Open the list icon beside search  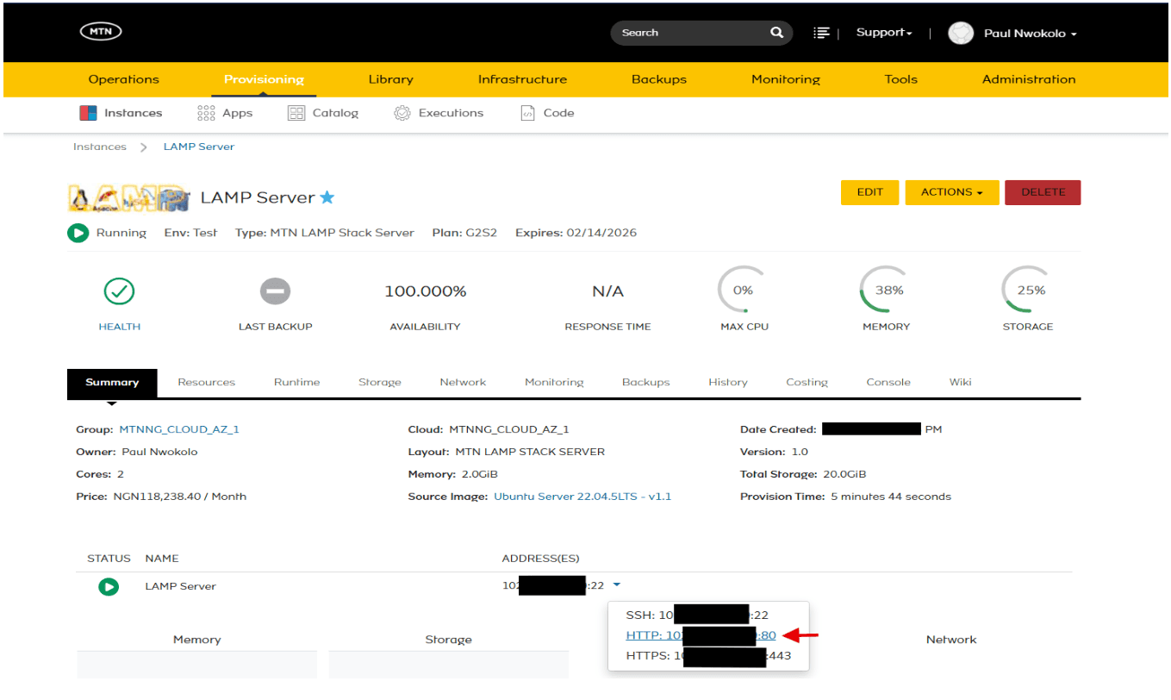tap(821, 33)
